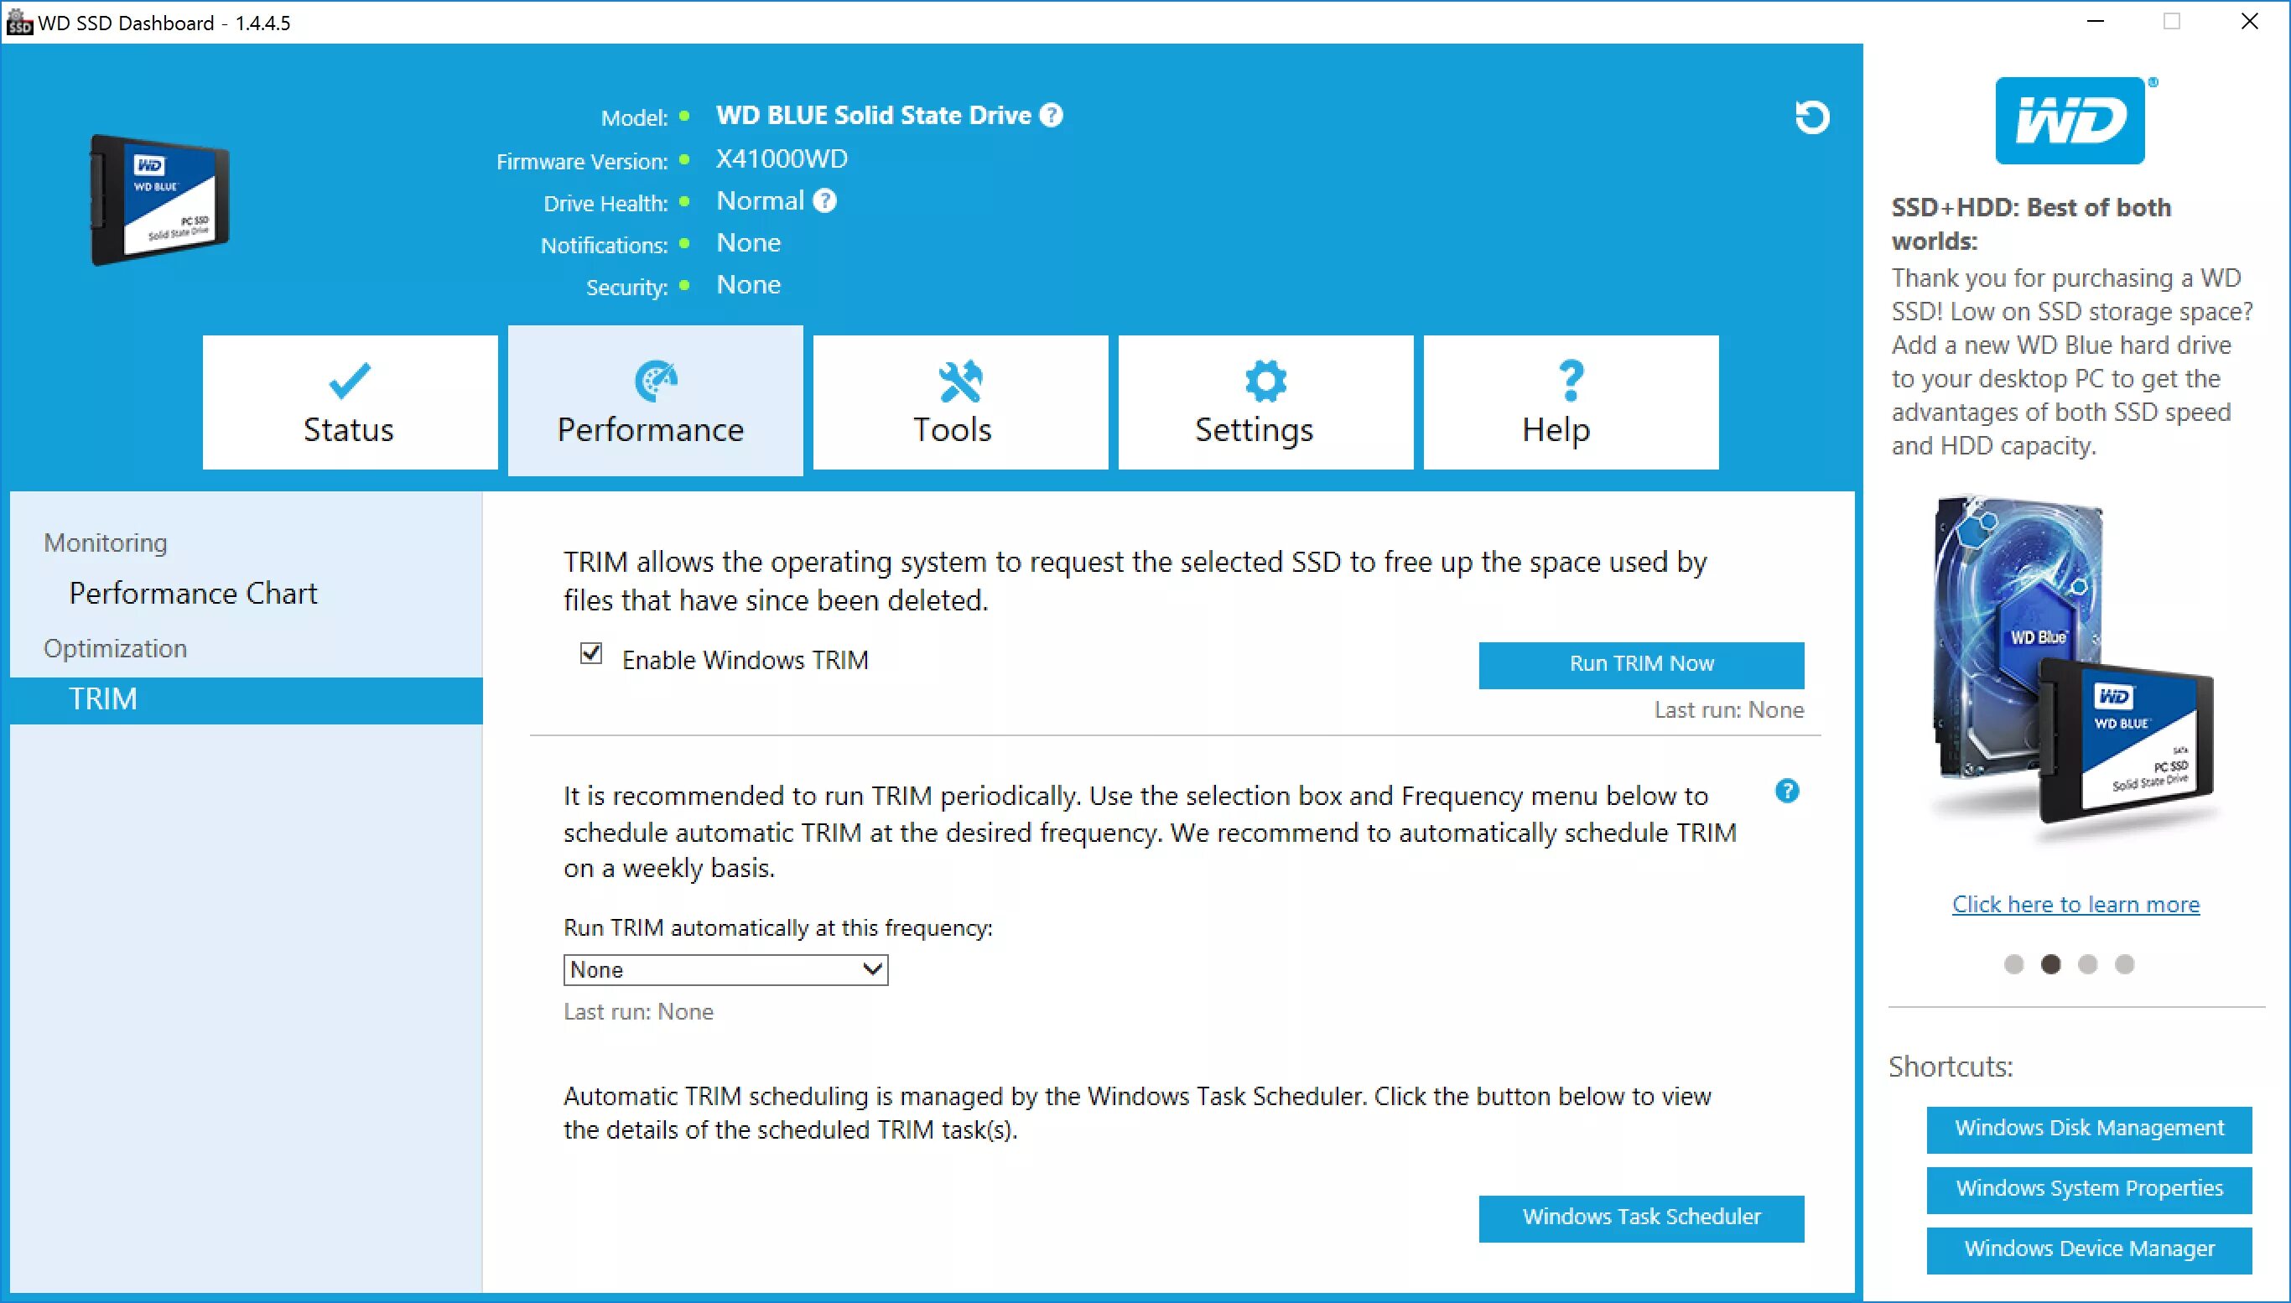Select the first ad carousel dot

coord(2013,963)
